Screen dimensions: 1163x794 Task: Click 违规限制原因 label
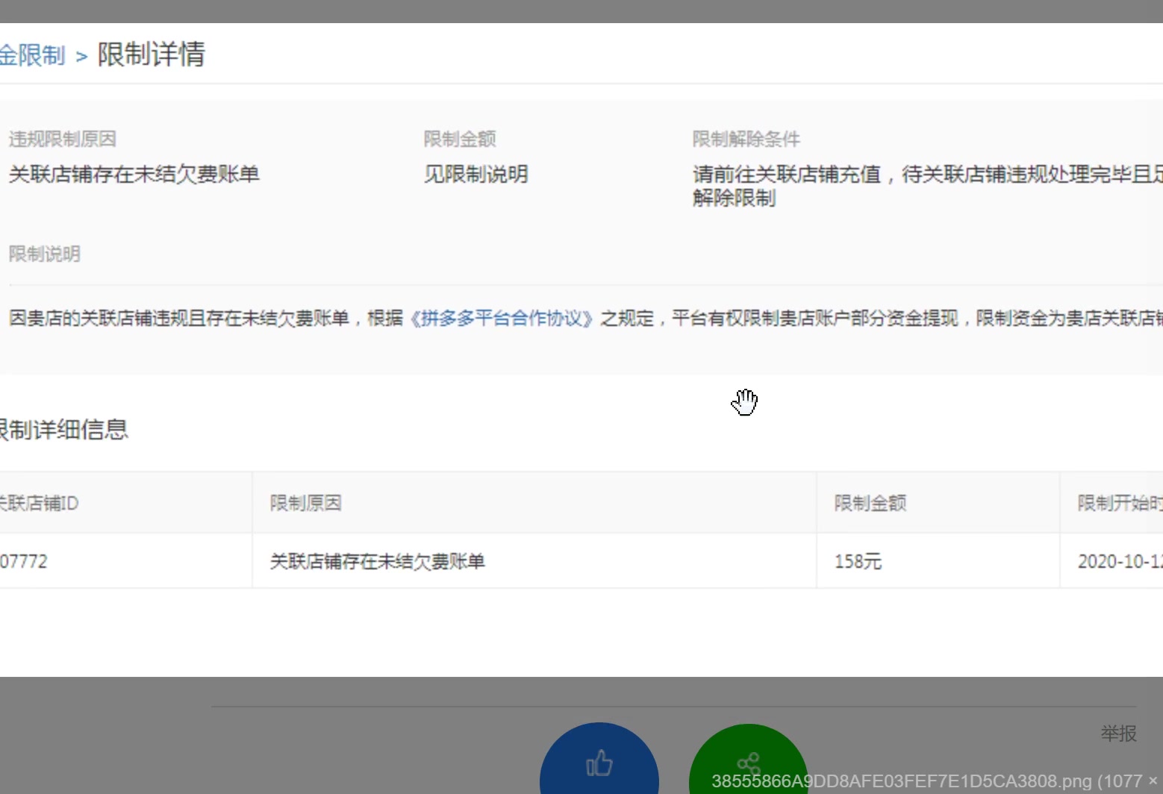coord(63,139)
